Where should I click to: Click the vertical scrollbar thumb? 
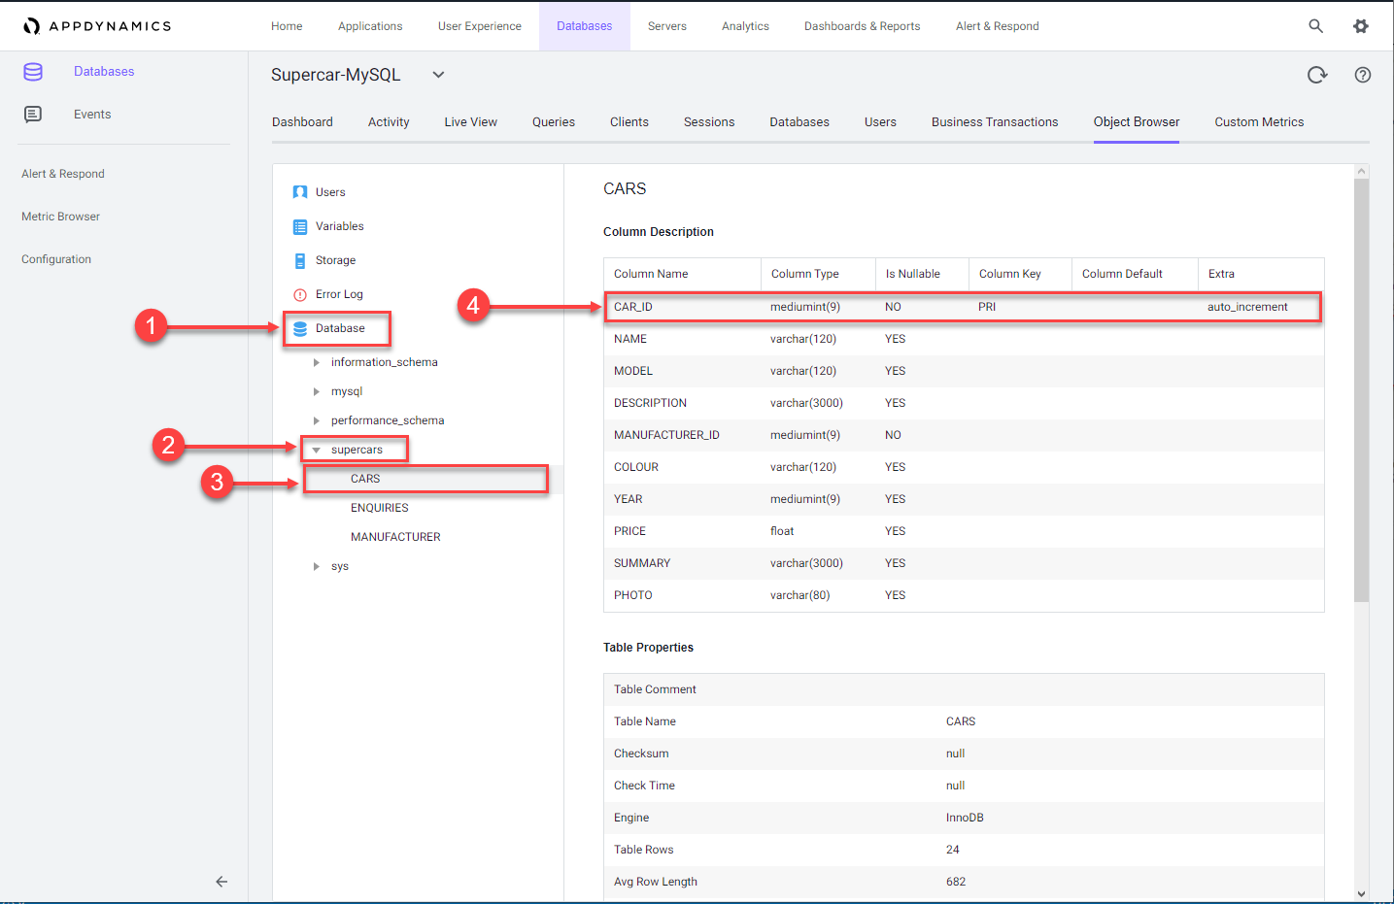click(1361, 389)
